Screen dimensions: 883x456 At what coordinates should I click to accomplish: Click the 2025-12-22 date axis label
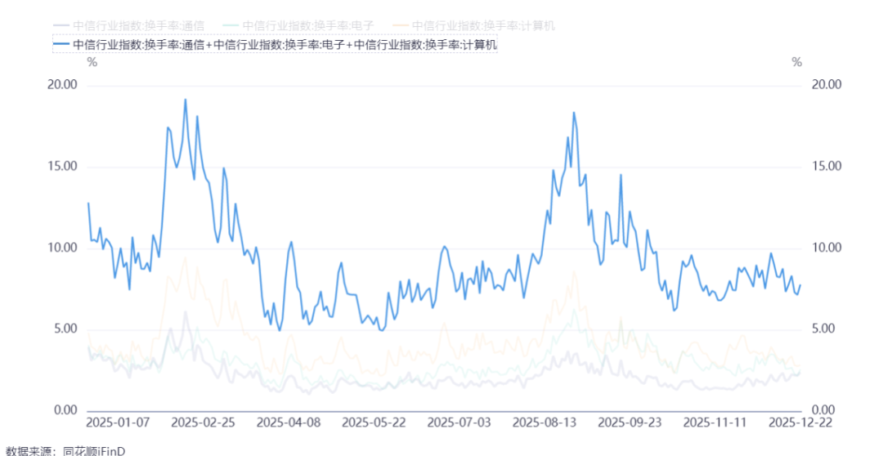[800, 422]
